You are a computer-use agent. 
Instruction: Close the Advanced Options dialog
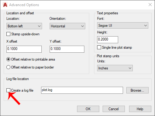pyautogui.click(x=150, y=5)
